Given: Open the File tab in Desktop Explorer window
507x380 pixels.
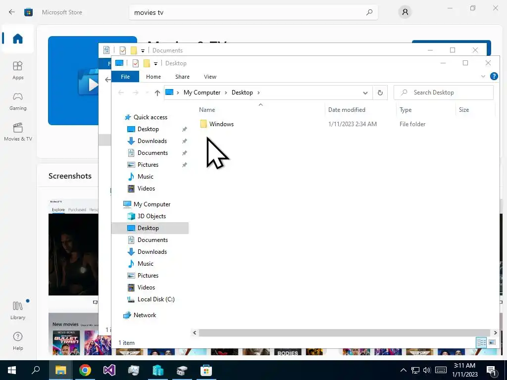Looking at the screenshot, I should (125, 77).
